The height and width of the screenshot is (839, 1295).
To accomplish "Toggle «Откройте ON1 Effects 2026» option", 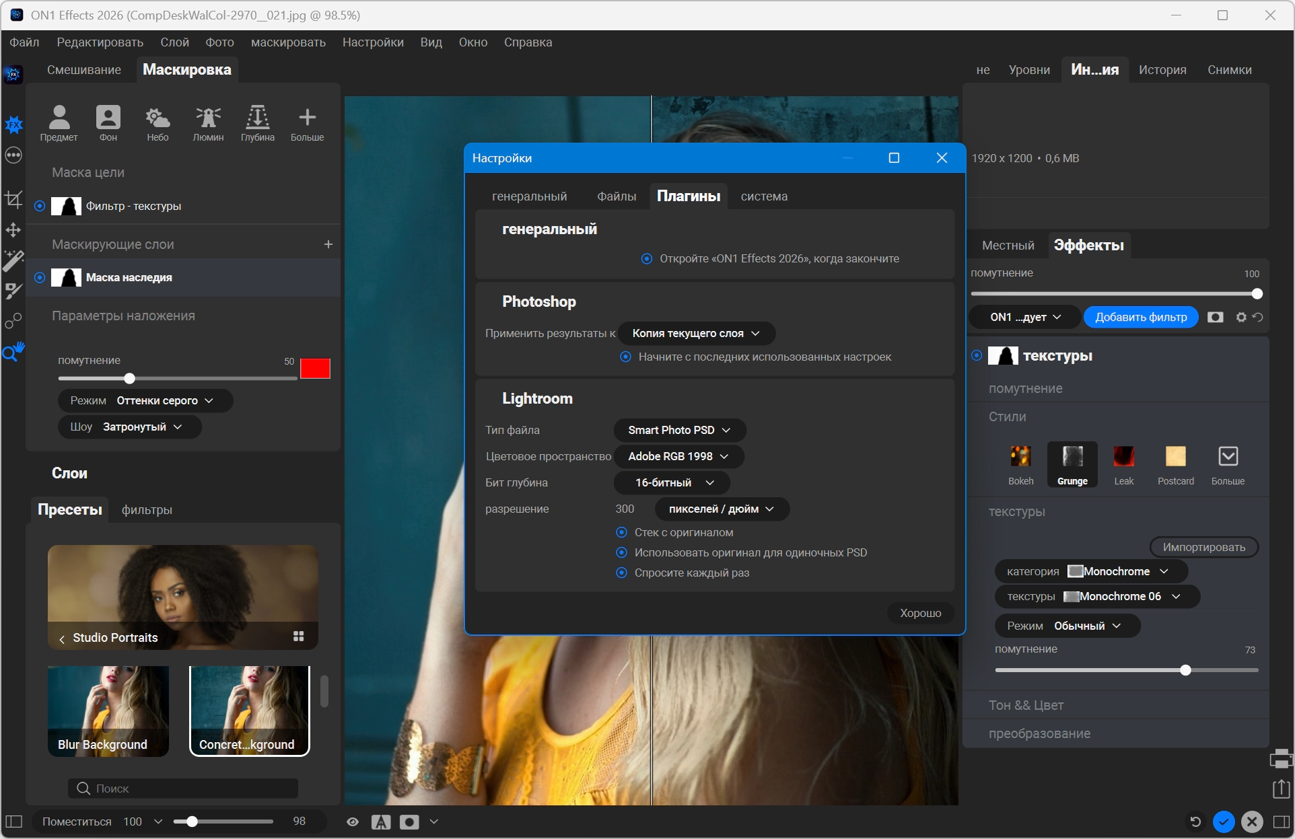I will pyautogui.click(x=647, y=259).
